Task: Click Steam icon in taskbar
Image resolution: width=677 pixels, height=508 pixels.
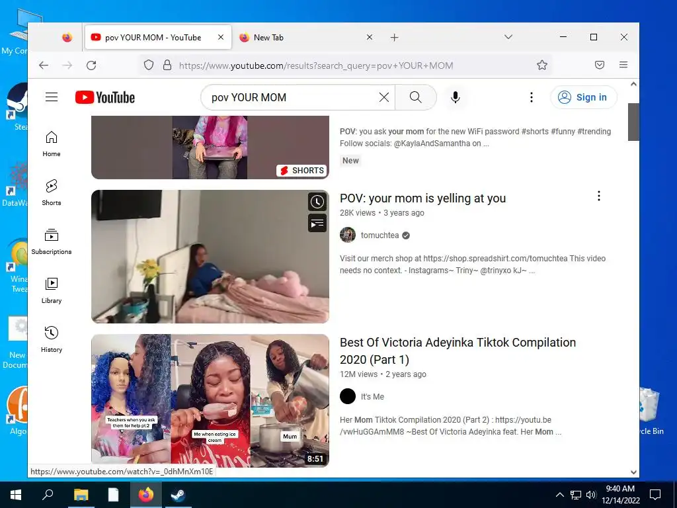Action: click(x=178, y=495)
